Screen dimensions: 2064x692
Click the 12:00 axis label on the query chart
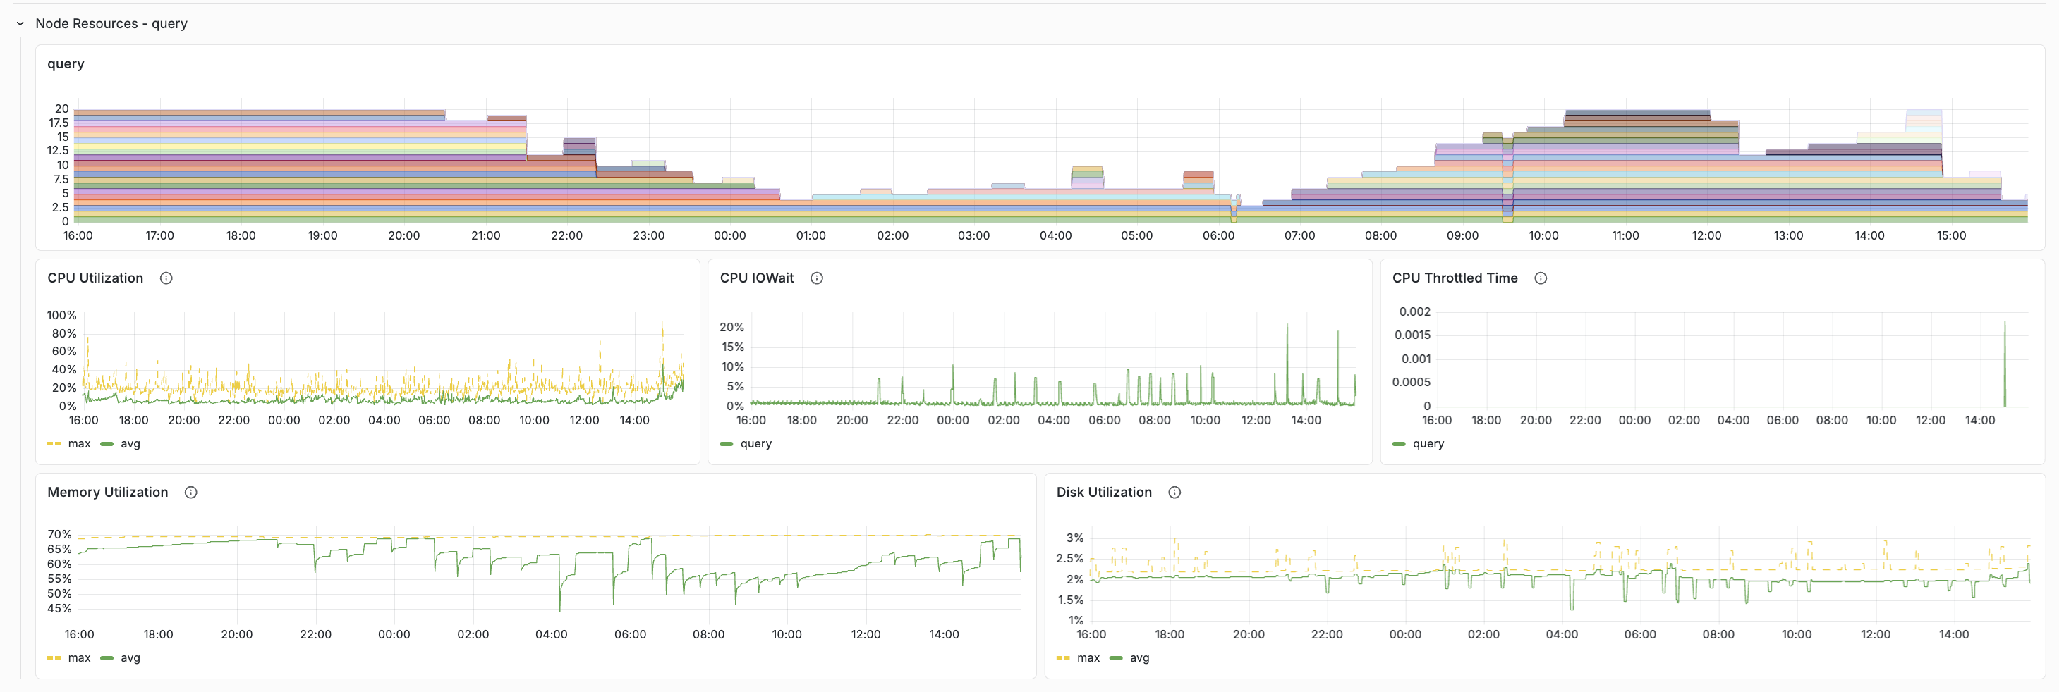click(x=1706, y=235)
